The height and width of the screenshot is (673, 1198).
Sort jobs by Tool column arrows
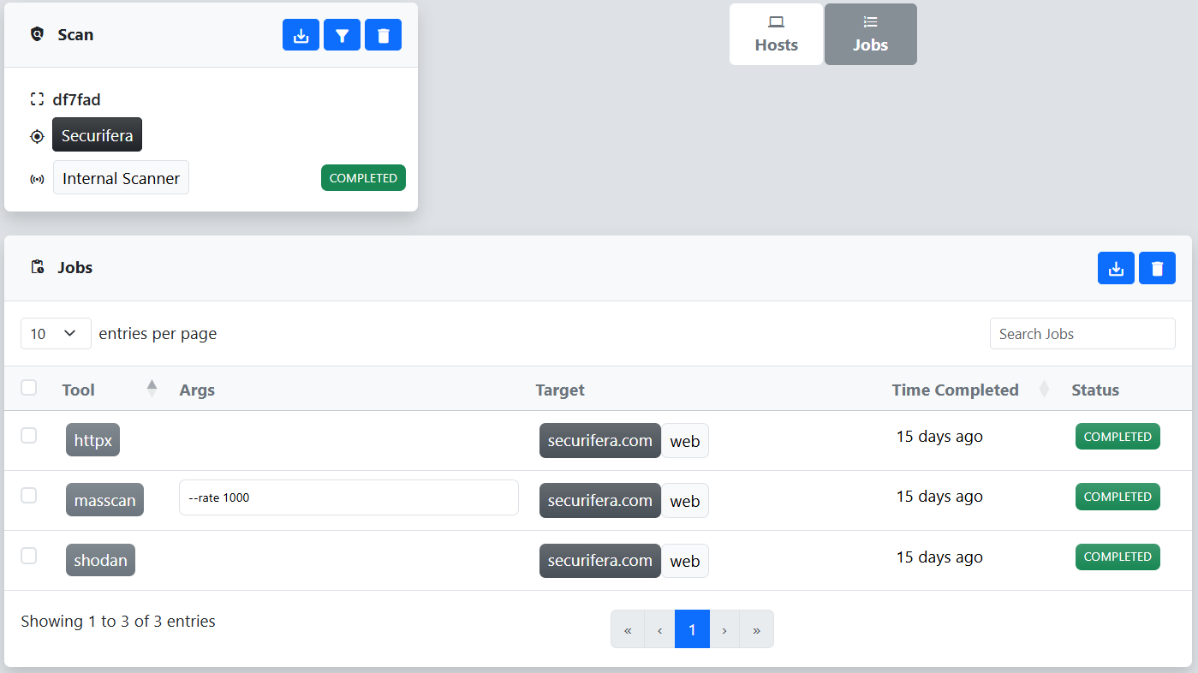pyautogui.click(x=152, y=389)
